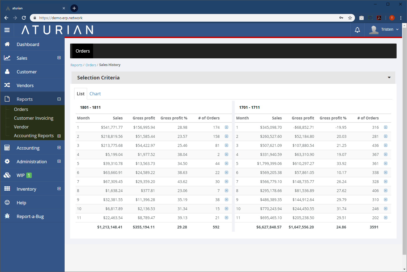Expand the Sales sidebar menu
407x272 pixels.
tap(59, 58)
